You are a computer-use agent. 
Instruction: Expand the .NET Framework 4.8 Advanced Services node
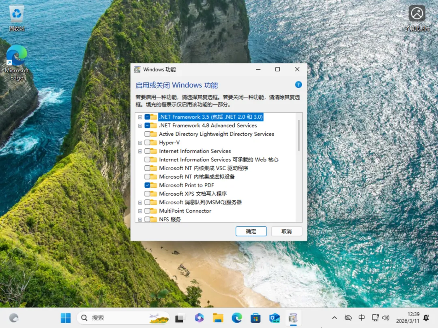coord(140,126)
